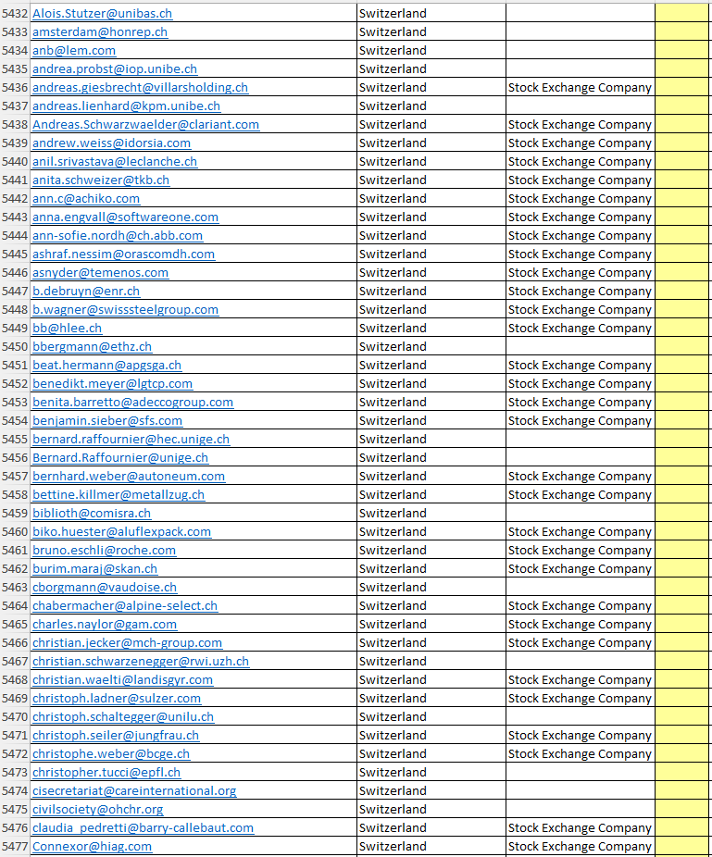This screenshot has width=712, height=857.
Task: Click andrea.probst@iop.unibe.ch link
Action: click(115, 68)
